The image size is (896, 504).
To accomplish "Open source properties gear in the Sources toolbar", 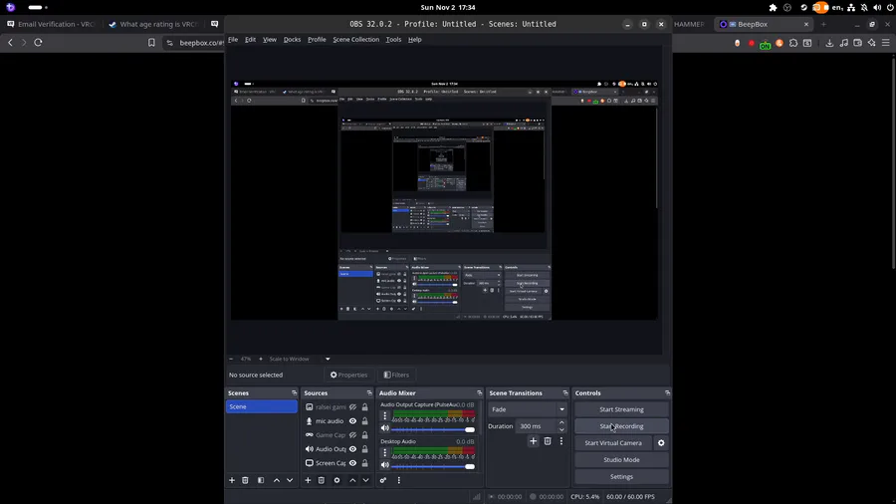I will tap(336, 480).
